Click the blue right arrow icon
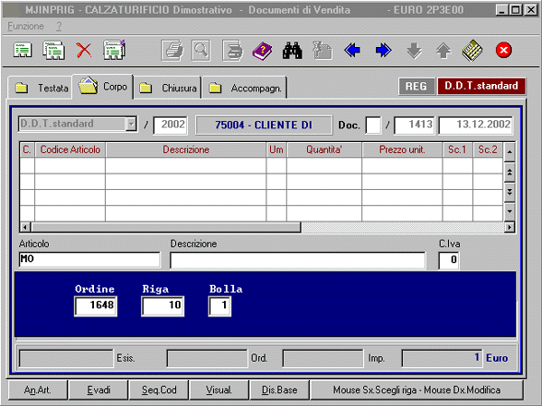The image size is (542, 406). pos(383,51)
